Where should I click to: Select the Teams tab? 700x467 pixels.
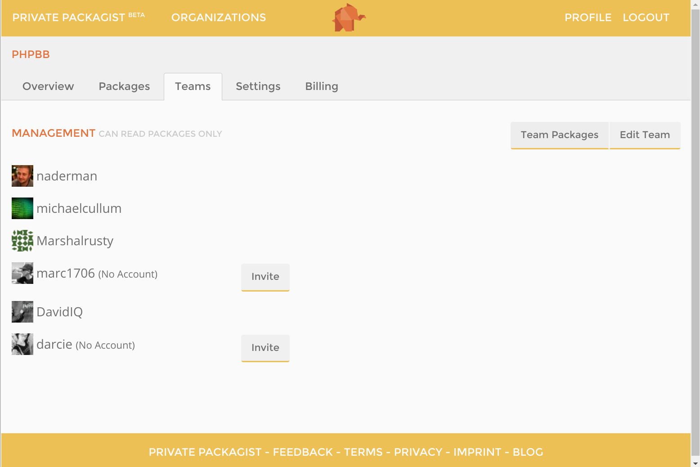[193, 86]
